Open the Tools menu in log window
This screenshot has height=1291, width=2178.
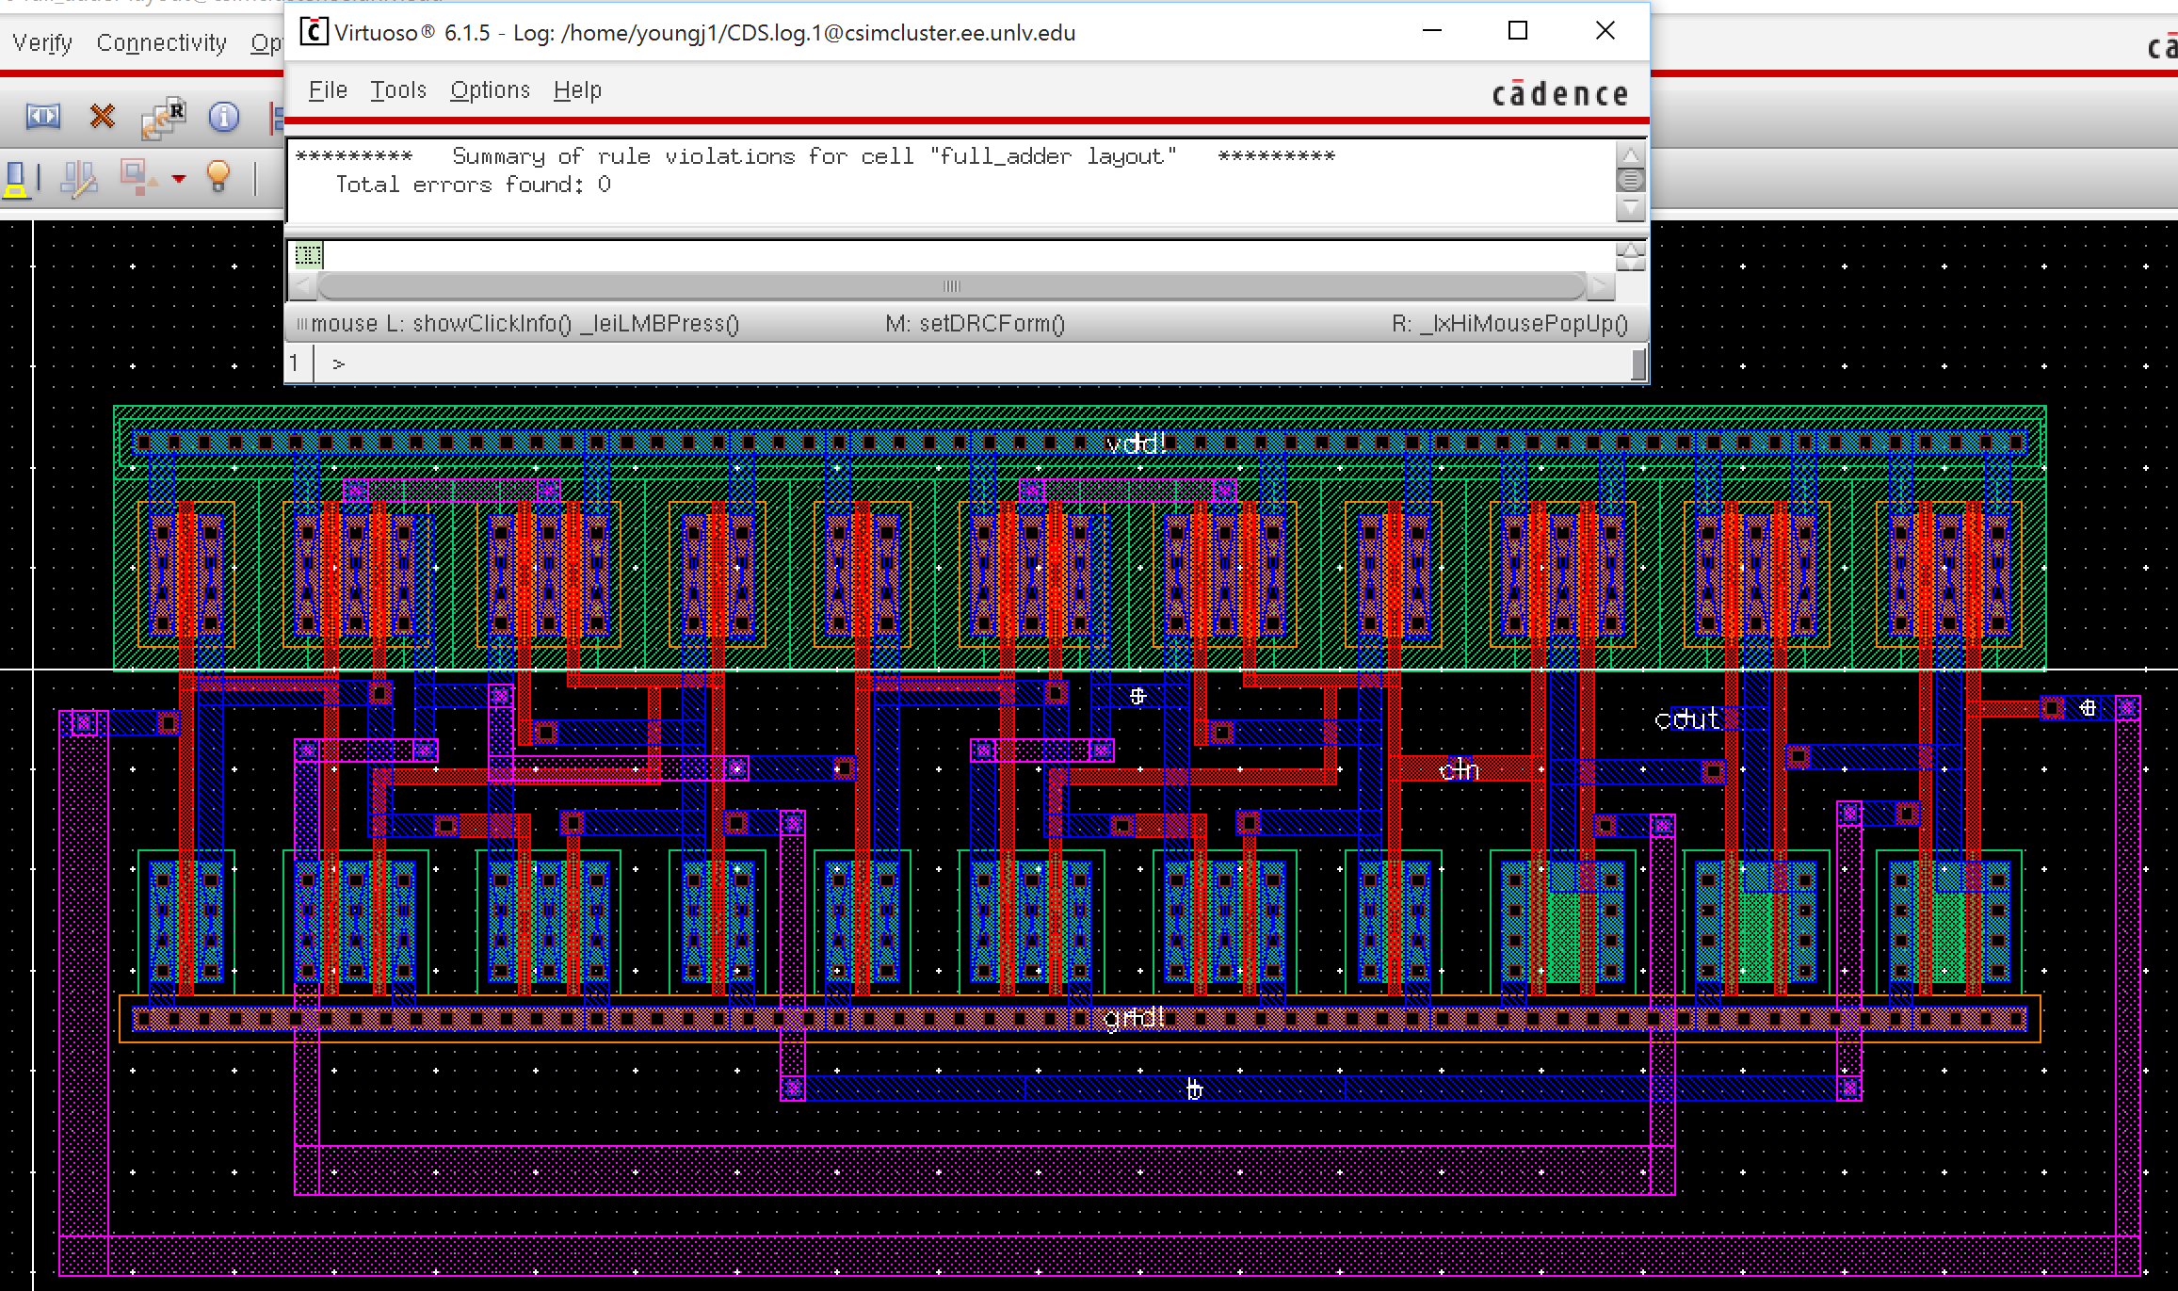397,90
